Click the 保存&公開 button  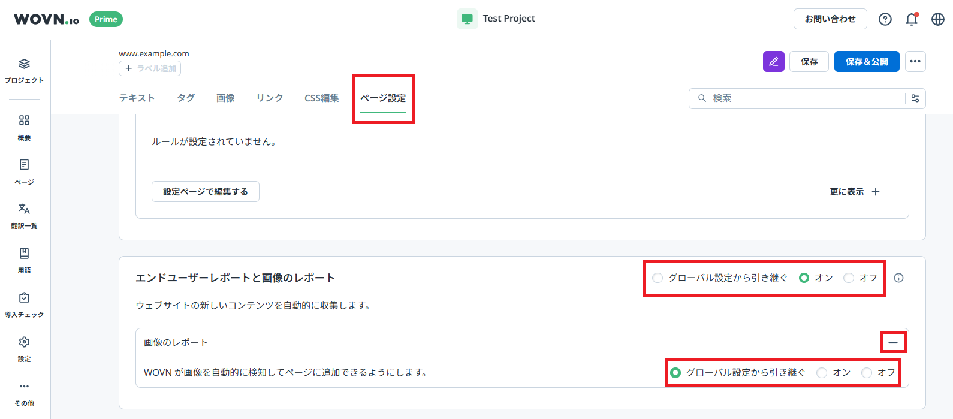[866, 62]
